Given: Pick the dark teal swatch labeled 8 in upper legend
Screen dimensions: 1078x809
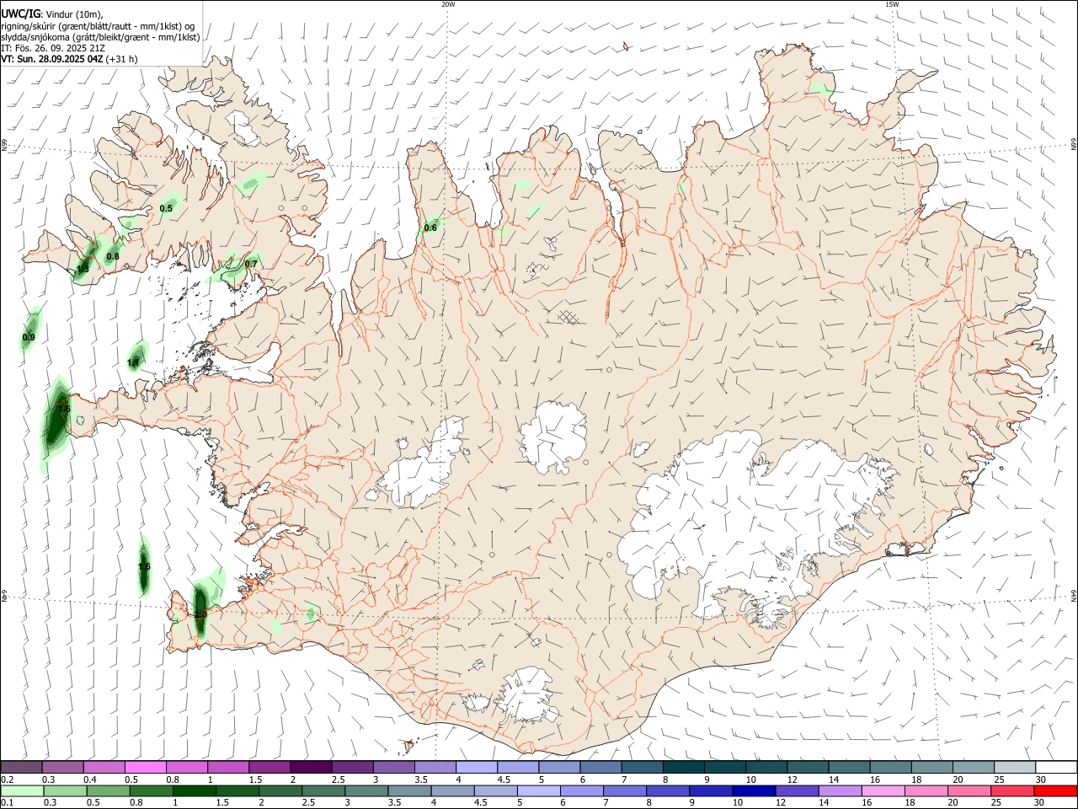Looking at the screenshot, I should (684, 767).
